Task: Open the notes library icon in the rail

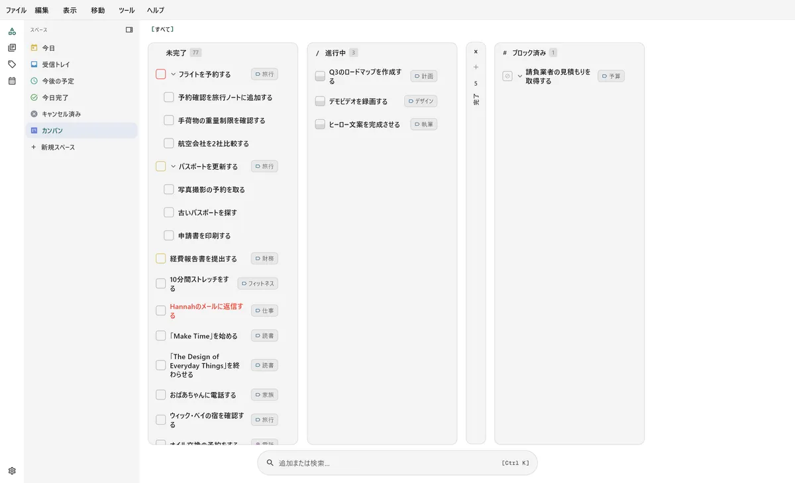Action: (12, 48)
